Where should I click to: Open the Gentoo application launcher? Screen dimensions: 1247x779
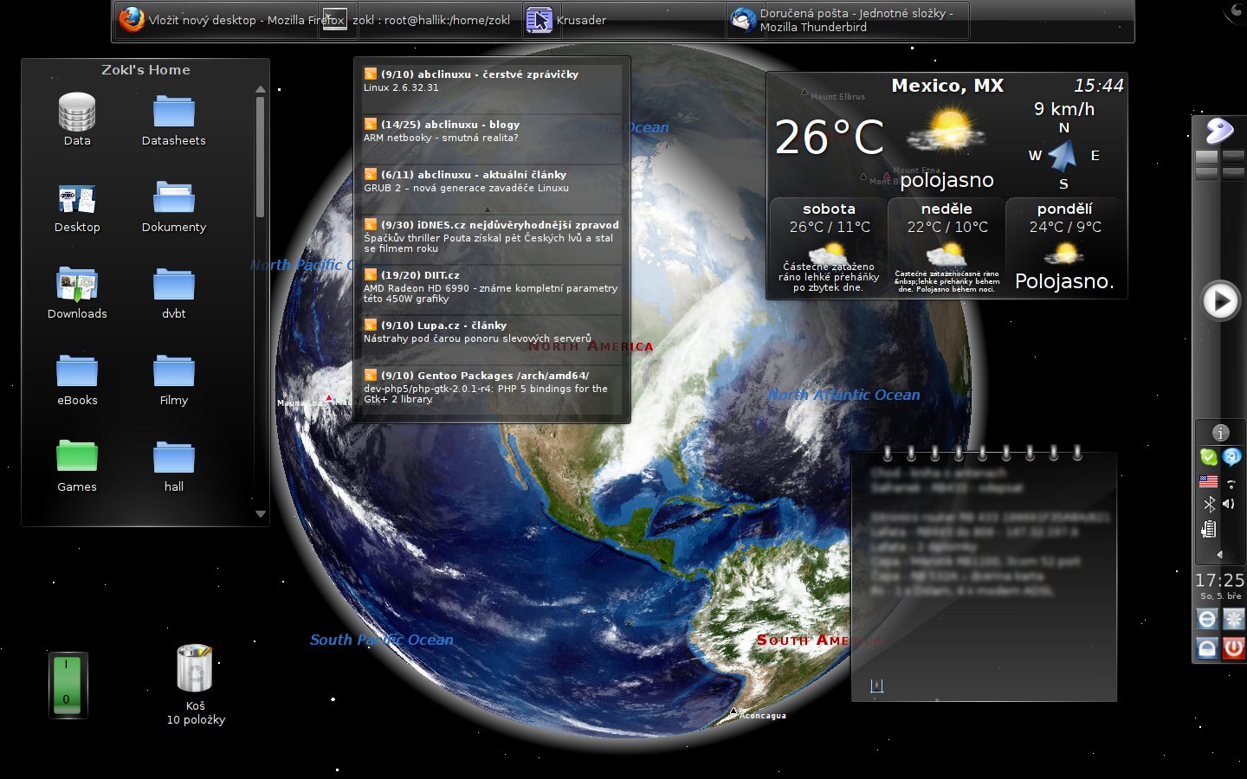(1219, 132)
